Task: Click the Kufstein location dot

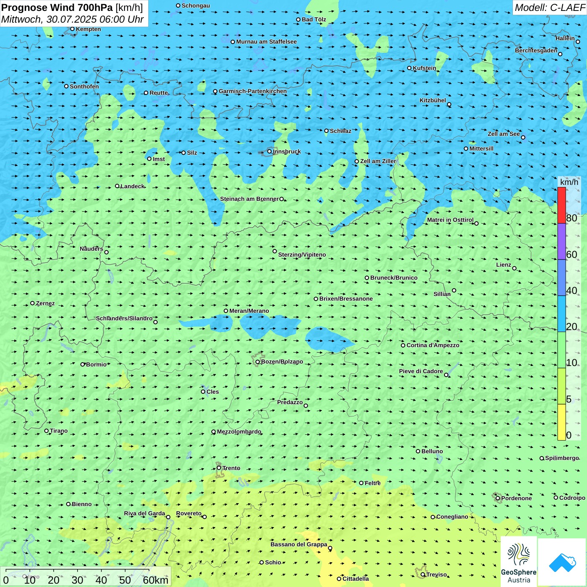Action: click(409, 68)
